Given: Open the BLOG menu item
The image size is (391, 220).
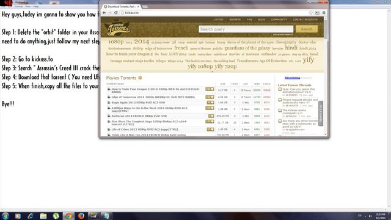Looking at the screenshot, I should [261, 20].
